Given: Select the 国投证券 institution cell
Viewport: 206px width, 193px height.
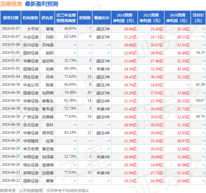Looking at the screenshot, I should coord(31,53).
